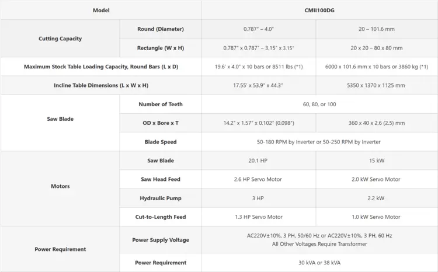Select the 60, 80, or 100 value
Screen dimensions: 438x272
pyautogui.click(x=319, y=104)
